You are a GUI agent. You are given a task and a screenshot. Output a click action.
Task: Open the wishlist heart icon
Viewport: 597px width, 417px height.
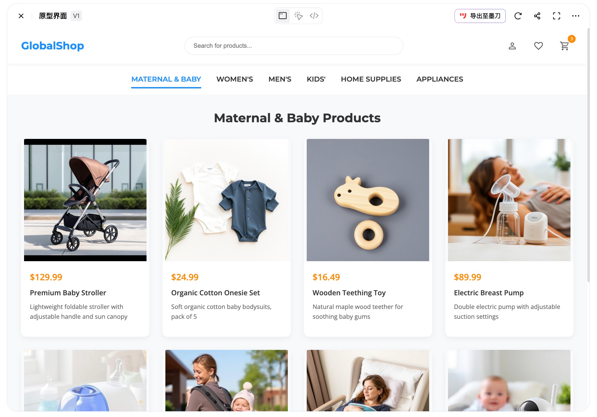(539, 46)
